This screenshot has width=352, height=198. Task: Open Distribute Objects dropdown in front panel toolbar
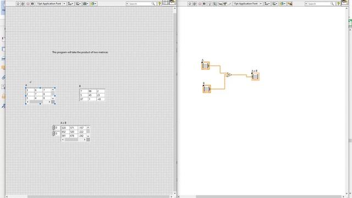pos(78,4)
